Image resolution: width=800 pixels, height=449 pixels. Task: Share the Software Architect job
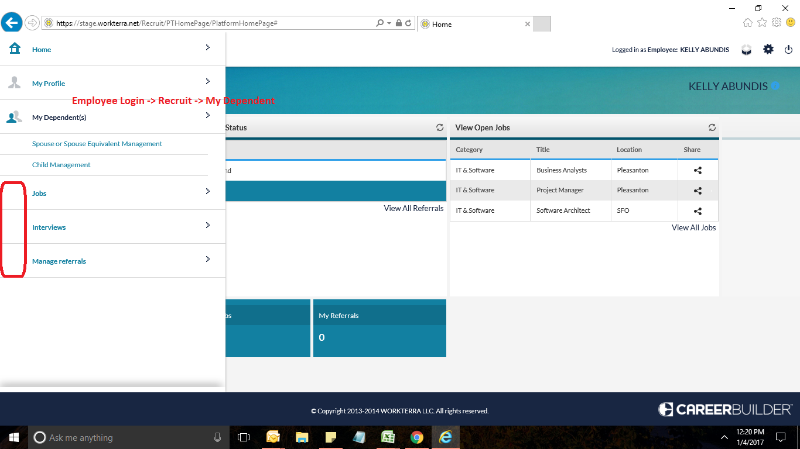point(698,211)
